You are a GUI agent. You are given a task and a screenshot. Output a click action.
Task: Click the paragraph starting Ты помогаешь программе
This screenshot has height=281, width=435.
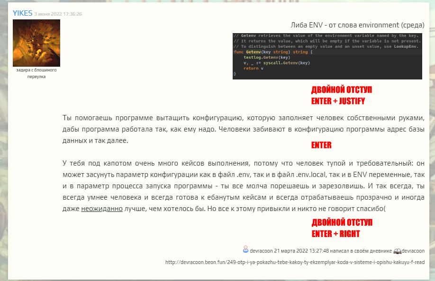pyautogui.click(x=243, y=129)
